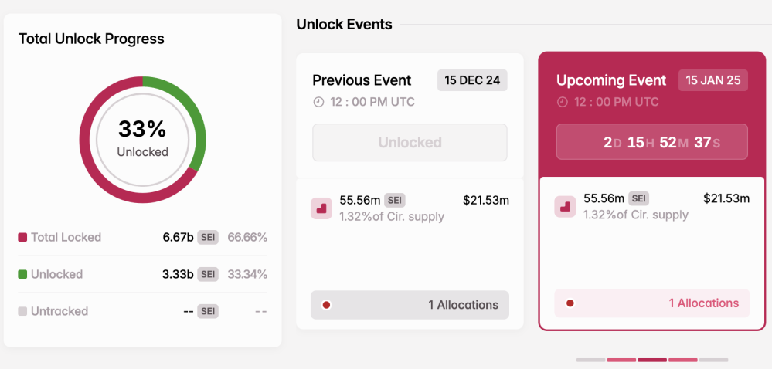Click the Upcoming Event allocation chart icon
772x369 pixels.
pyautogui.click(x=565, y=207)
